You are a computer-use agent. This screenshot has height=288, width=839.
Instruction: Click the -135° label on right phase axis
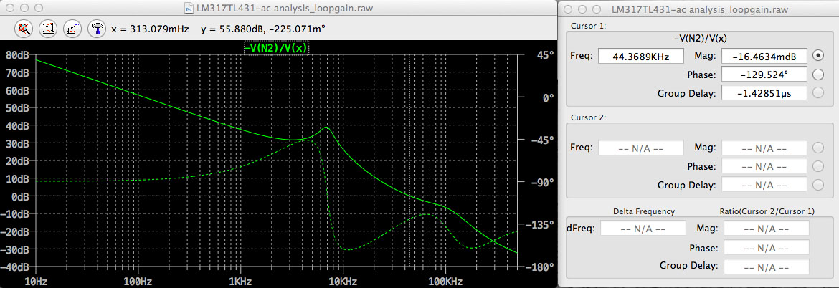[x=539, y=225]
